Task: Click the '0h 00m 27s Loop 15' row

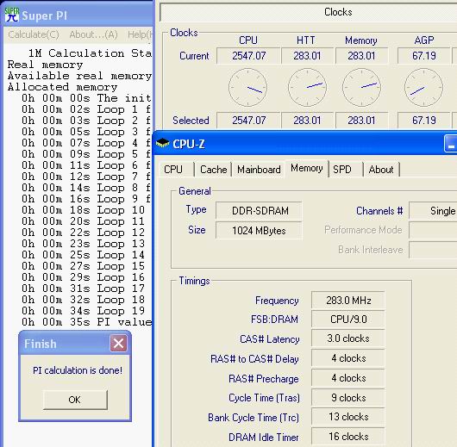Action: pyautogui.click(x=84, y=266)
